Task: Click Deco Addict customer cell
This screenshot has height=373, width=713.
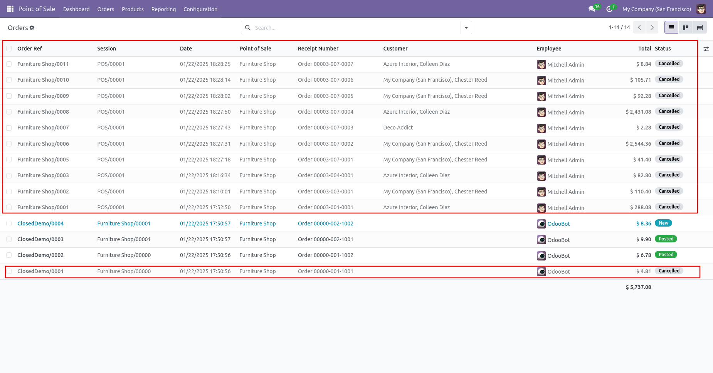Action: tap(398, 128)
